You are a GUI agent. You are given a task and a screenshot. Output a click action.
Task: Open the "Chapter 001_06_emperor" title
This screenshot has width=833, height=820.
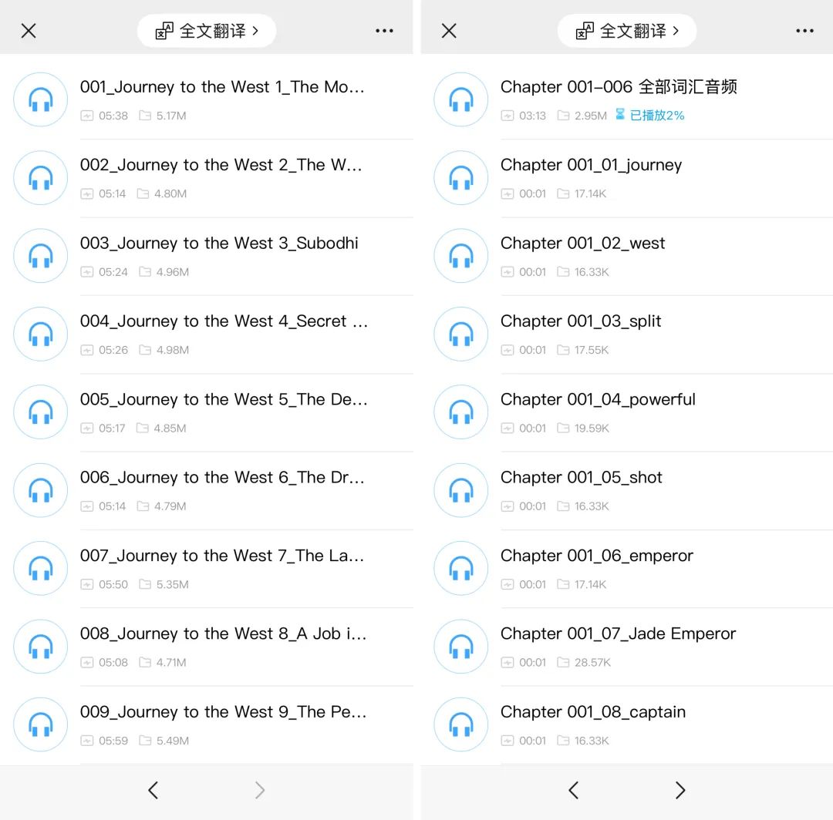(x=596, y=556)
